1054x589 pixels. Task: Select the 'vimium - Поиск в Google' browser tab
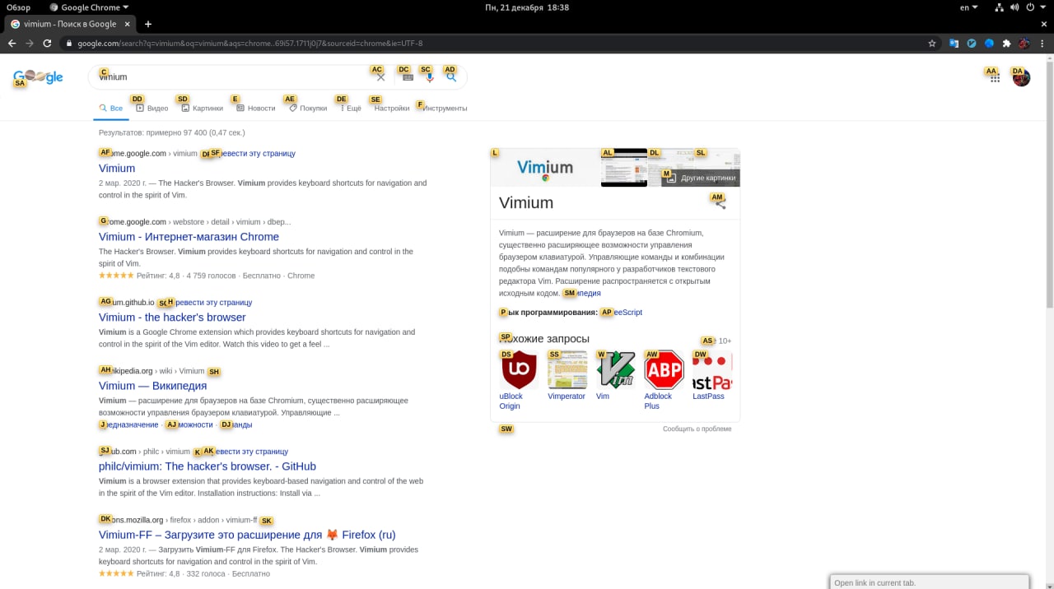(x=69, y=24)
